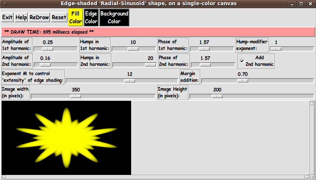The height and width of the screenshot is (180, 316).
Task: Click the Humps in 2nd harmonic slider
Action: [x=150, y=64]
